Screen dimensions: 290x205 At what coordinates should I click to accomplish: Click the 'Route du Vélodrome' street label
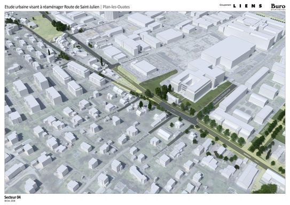(x=222, y=96)
